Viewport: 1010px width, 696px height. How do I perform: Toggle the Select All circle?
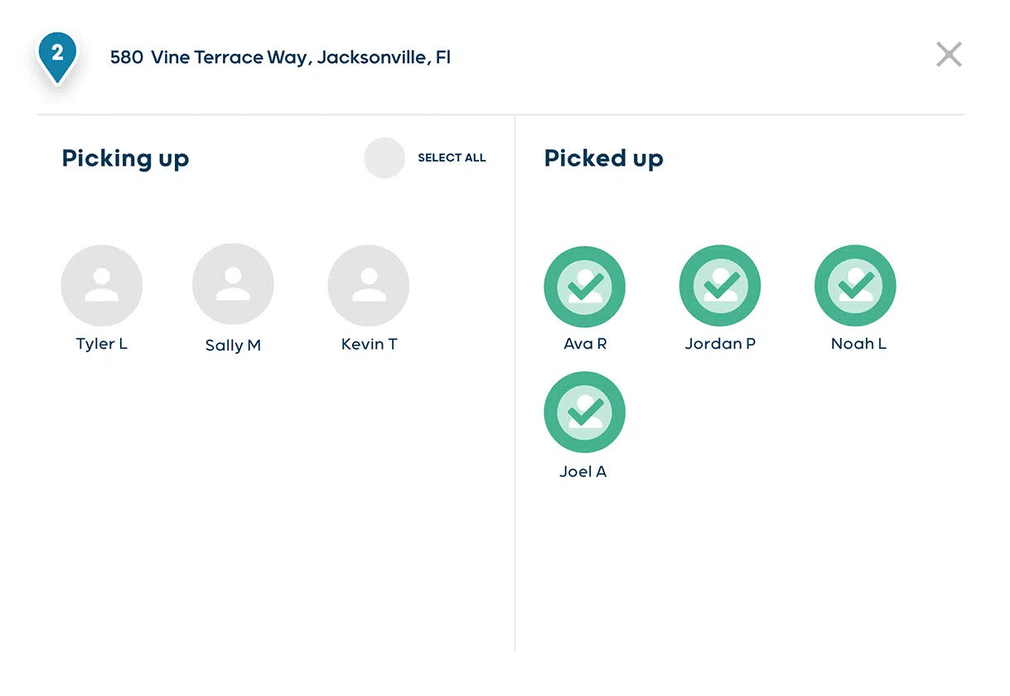[x=384, y=157]
